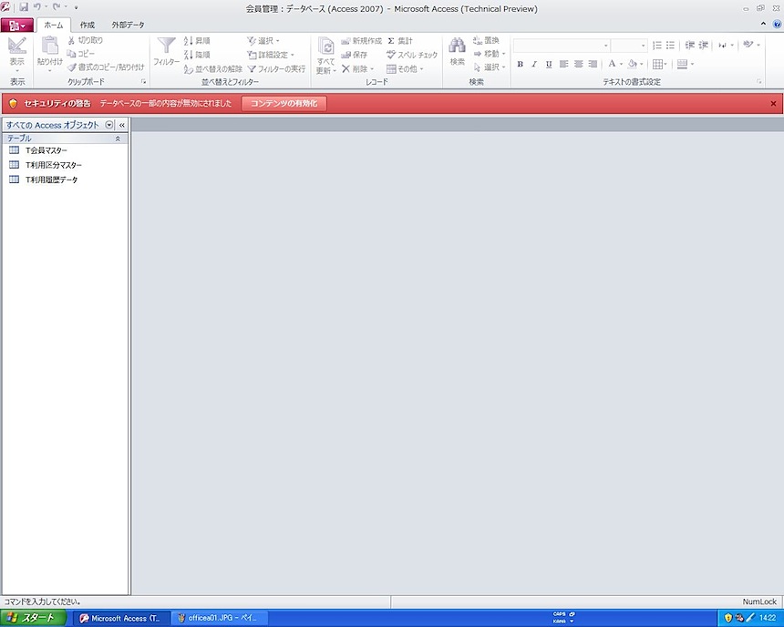Viewport: 784px width, 627px height.
Task: Open the font name combo box
Action: point(562,46)
